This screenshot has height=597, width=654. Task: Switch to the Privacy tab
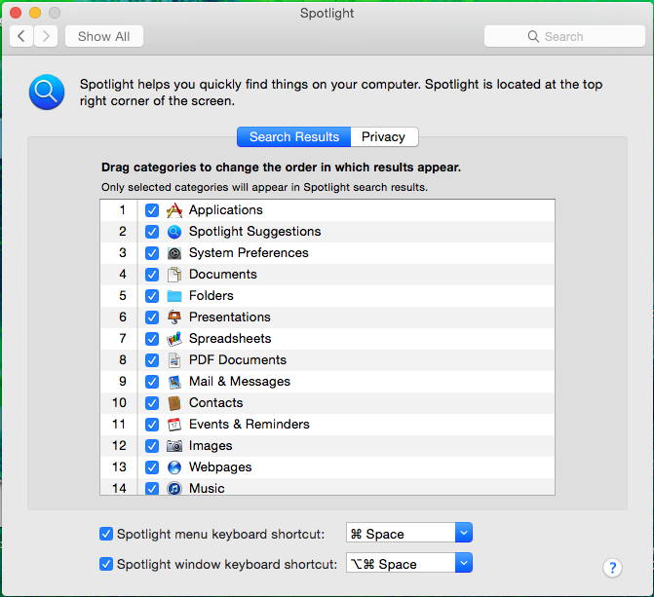click(x=384, y=136)
